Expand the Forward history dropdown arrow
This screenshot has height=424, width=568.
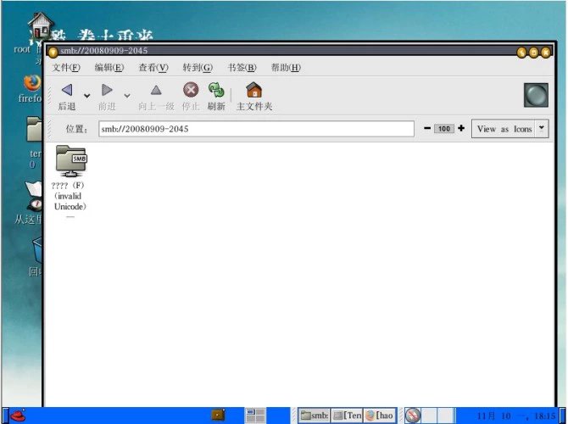(x=127, y=96)
